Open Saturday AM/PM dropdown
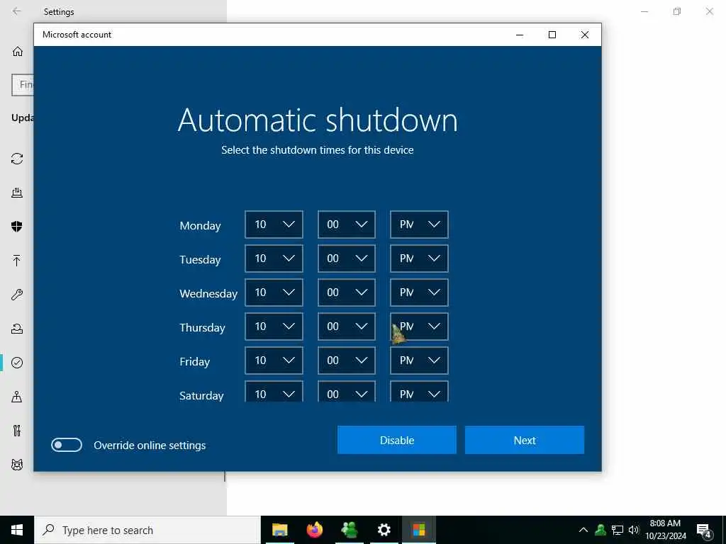The width and height of the screenshot is (726, 544). [x=419, y=391]
